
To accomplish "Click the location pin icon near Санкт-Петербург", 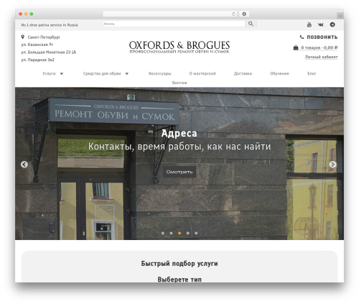I will 23,37.
